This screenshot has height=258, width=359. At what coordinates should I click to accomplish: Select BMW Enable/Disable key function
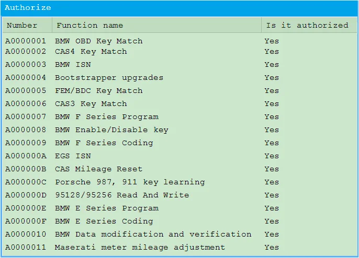point(111,130)
